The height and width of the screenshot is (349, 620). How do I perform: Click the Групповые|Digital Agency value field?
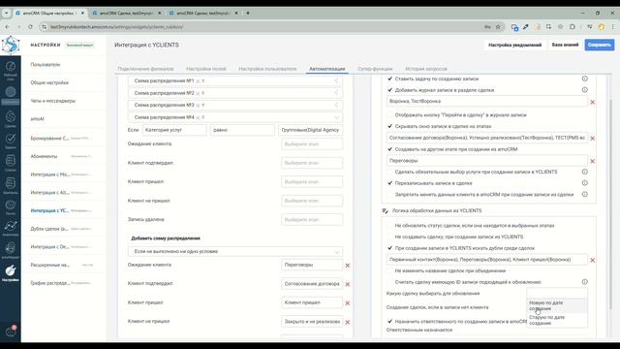310,130
